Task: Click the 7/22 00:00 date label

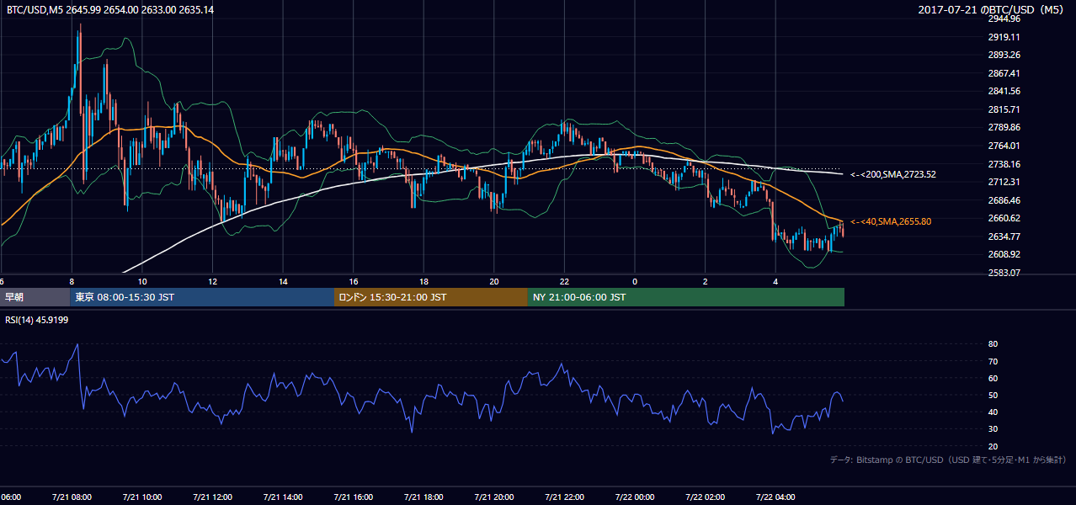Action: click(x=635, y=497)
